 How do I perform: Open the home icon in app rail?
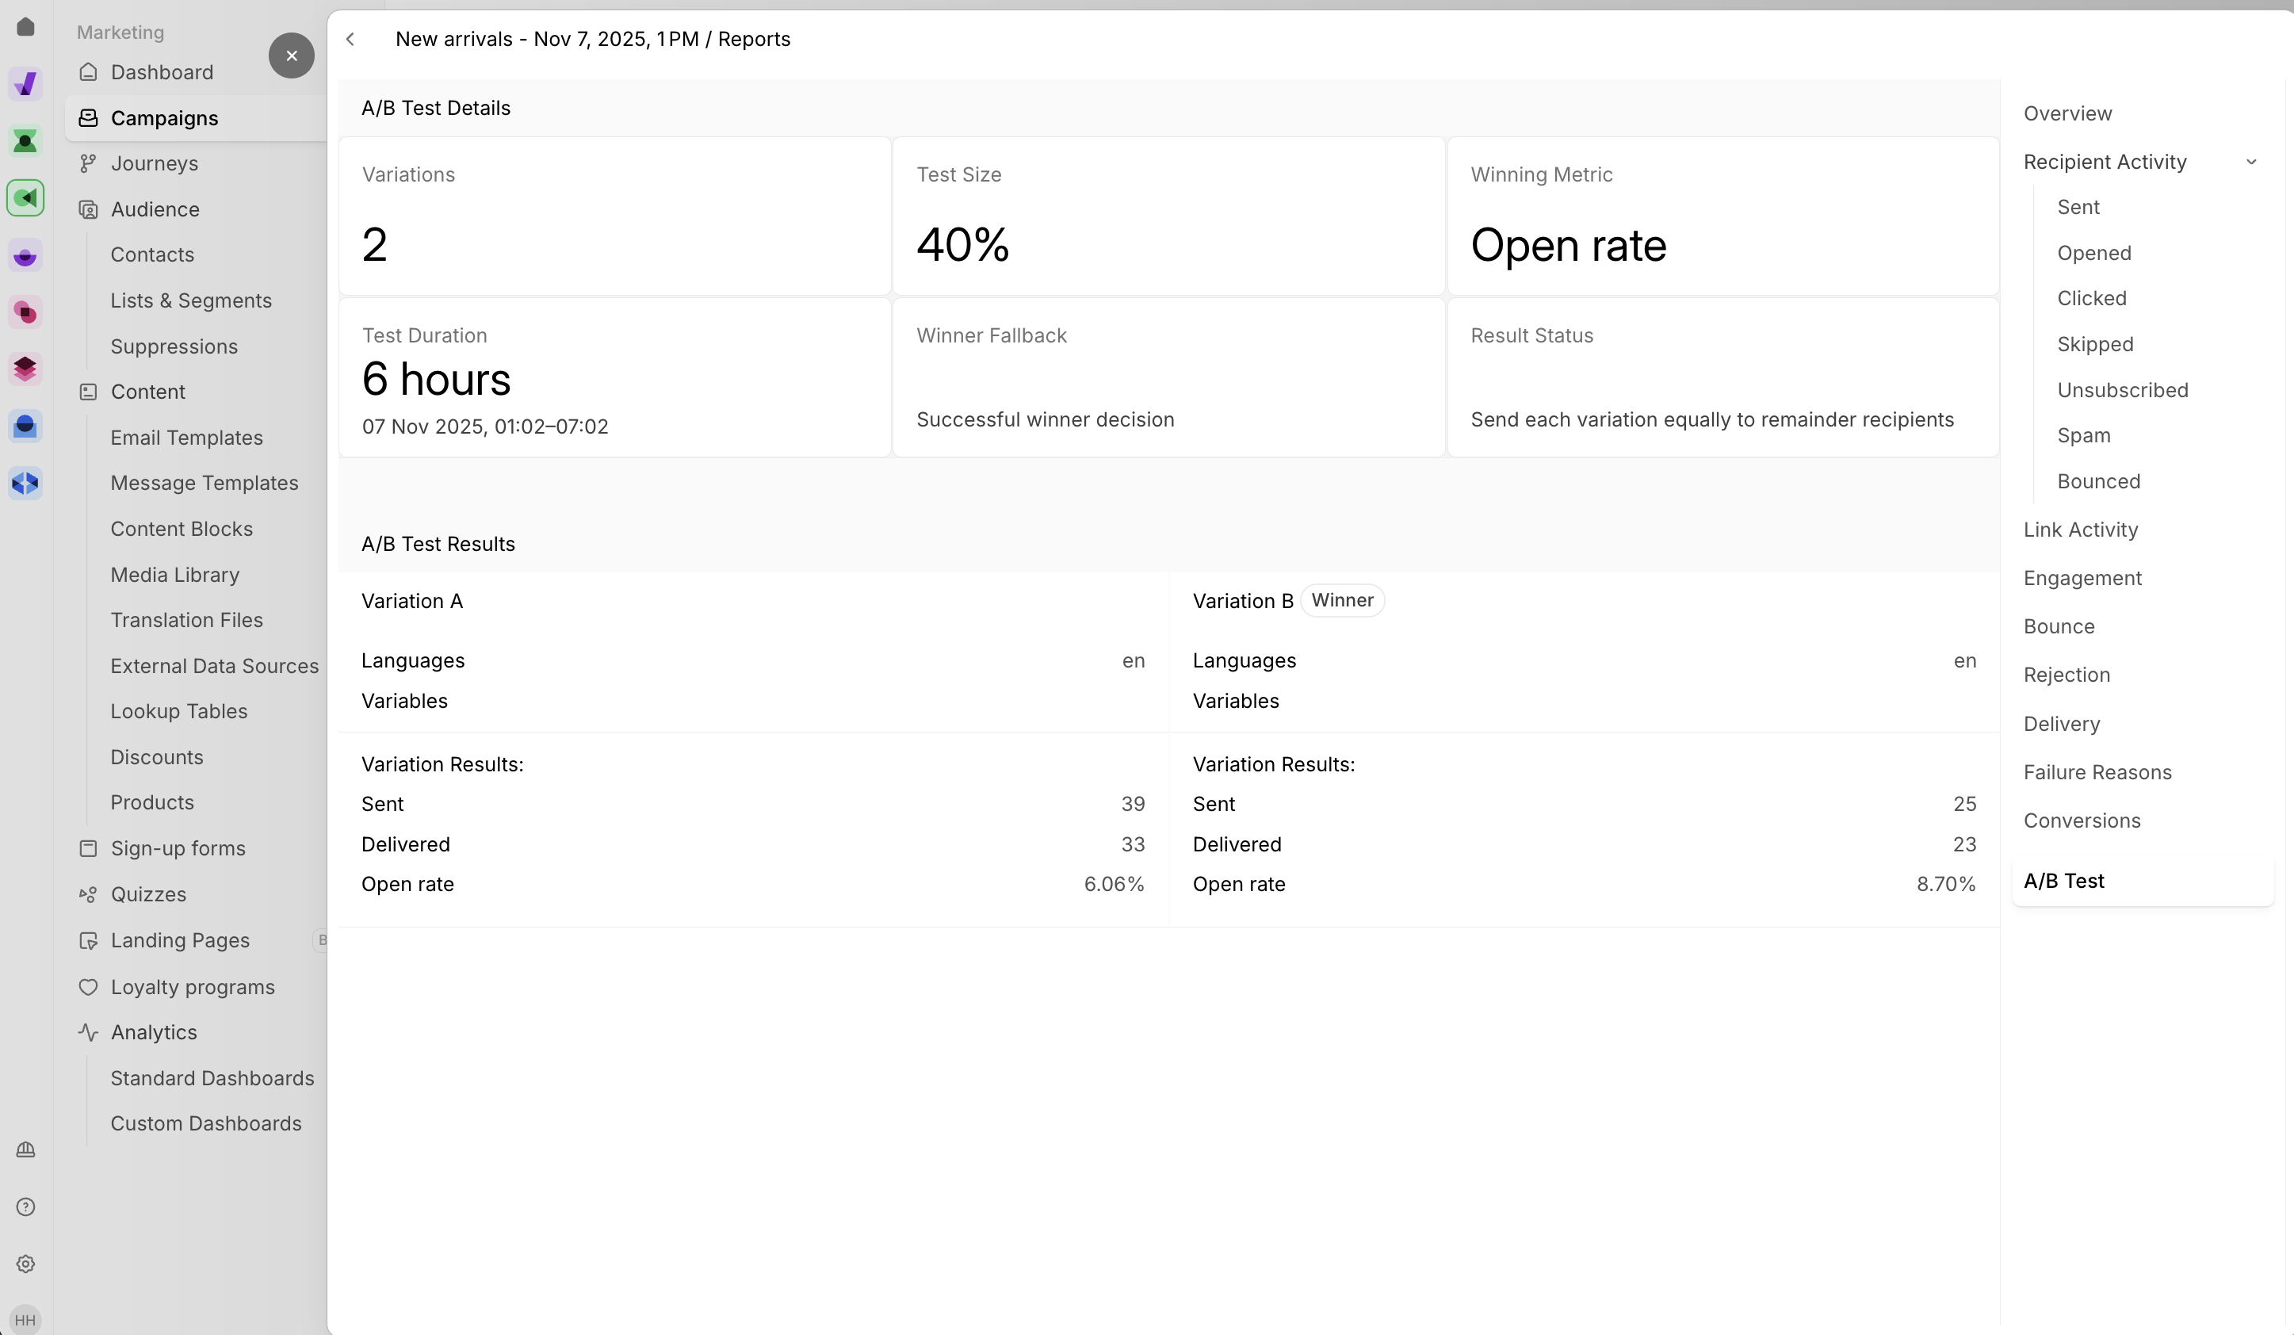[x=25, y=26]
